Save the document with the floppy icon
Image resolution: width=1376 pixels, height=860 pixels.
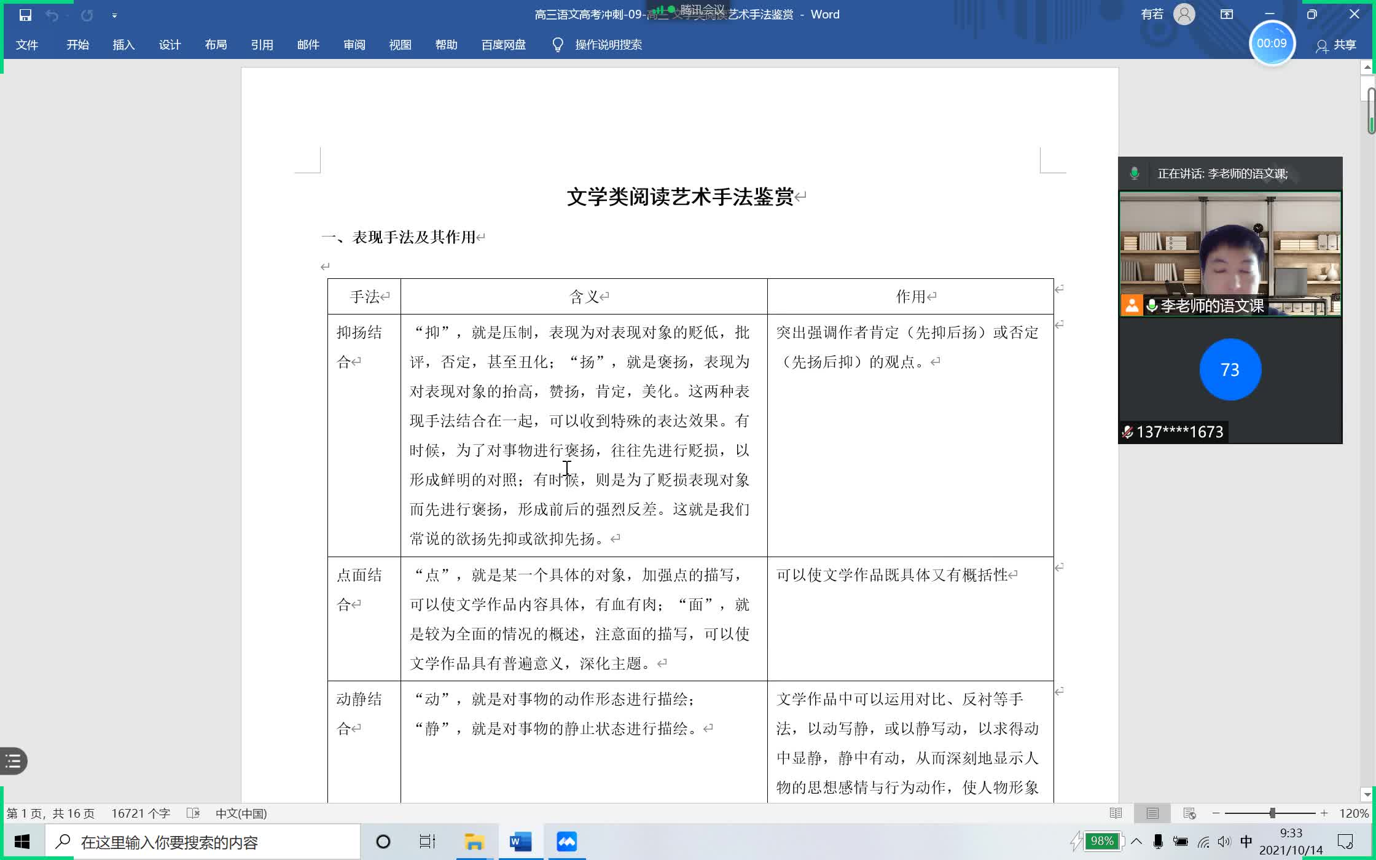point(25,15)
